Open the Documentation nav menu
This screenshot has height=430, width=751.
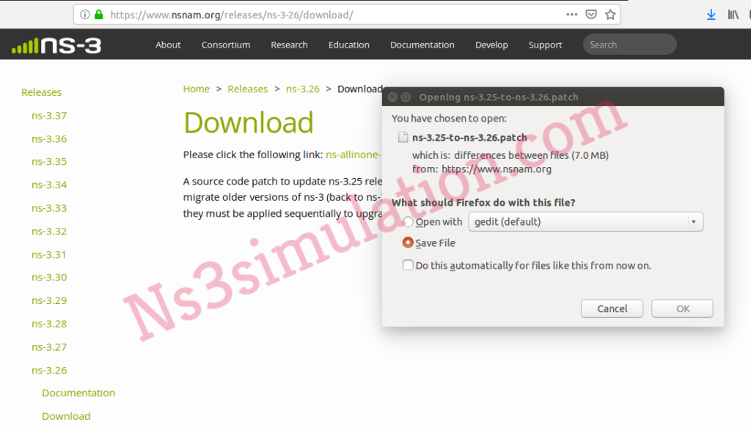pos(422,45)
